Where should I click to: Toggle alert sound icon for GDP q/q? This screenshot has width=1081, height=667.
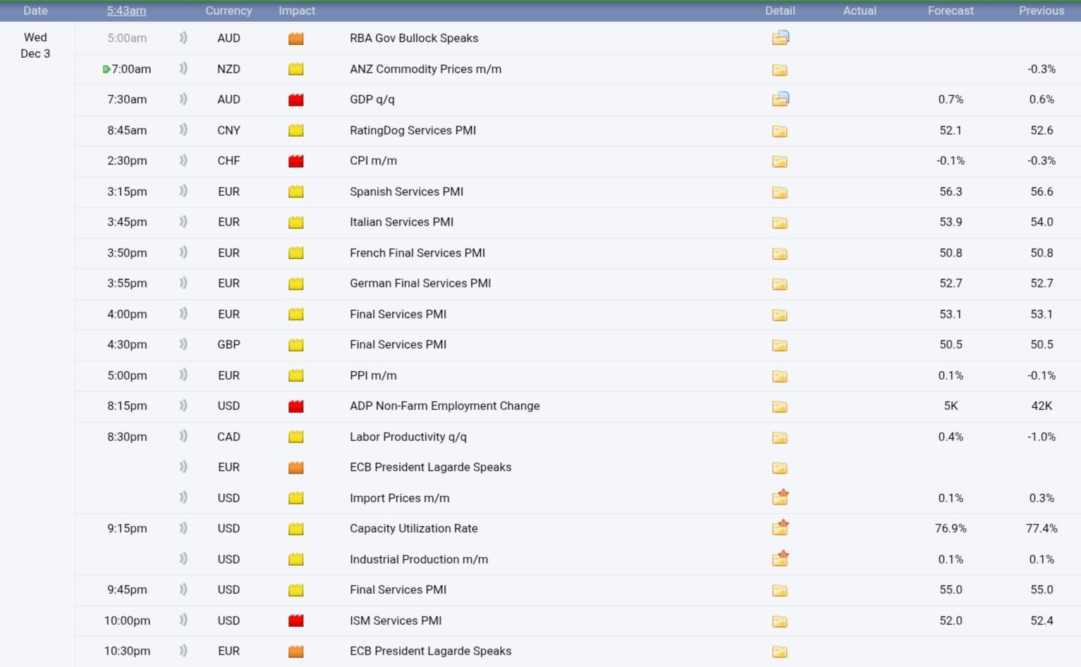183,99
